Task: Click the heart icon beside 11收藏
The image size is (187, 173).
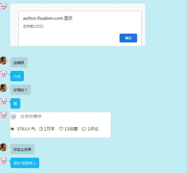Action: click(61, 129)
